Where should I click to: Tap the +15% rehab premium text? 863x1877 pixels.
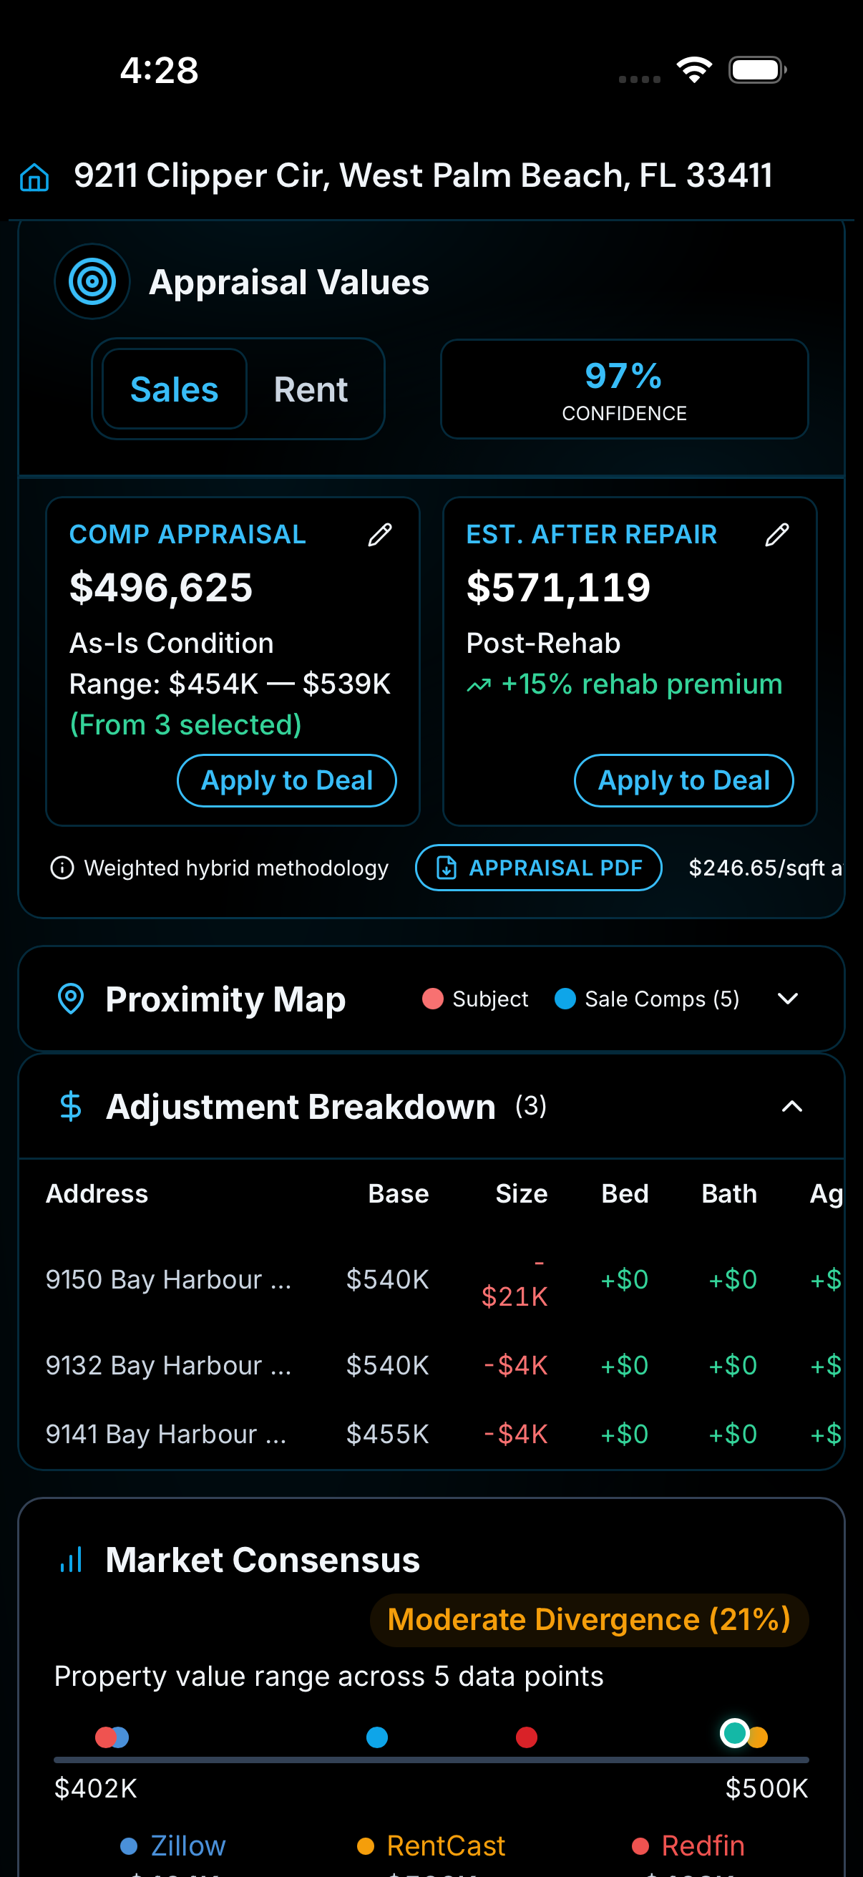(x=643, y=684)
